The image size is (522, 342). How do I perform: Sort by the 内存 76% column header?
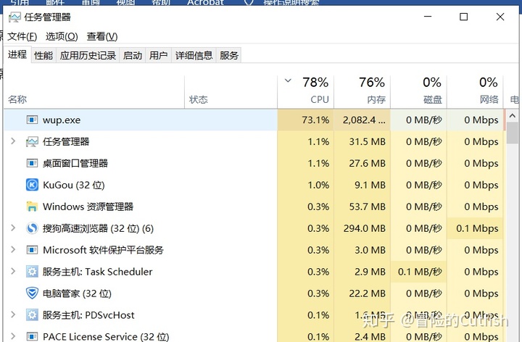pyautogui.click(x=362, y=92)
